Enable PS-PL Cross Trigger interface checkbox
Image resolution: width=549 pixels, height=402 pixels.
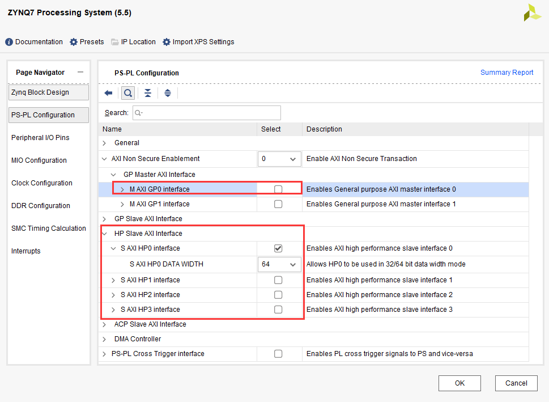(278, 354)
